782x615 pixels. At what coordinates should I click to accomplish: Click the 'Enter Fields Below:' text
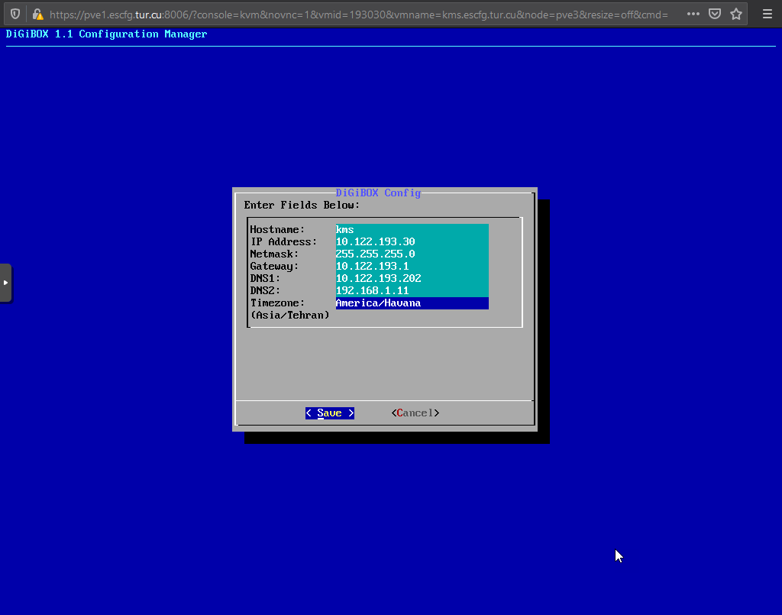(x=302, y=205)
